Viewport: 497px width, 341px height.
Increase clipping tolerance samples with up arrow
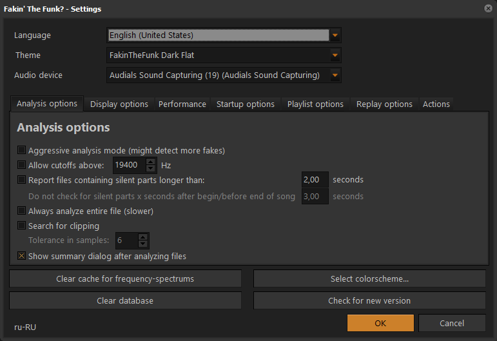pos(143,237)
